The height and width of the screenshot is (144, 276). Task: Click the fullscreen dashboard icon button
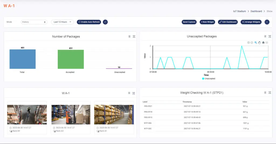[267, 22]
